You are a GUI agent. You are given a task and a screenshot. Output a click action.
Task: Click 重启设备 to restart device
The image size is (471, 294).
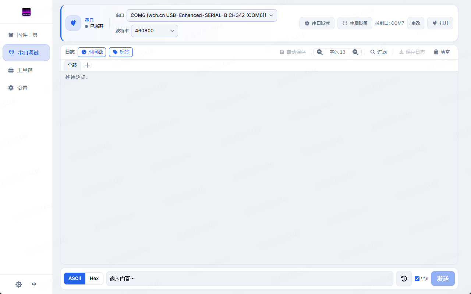(x=355, y=23)
